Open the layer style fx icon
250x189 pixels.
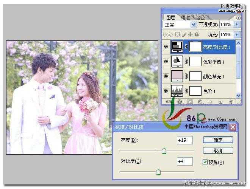coord(180,102)
